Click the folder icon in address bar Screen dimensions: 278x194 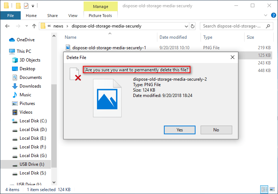(43, 26)
